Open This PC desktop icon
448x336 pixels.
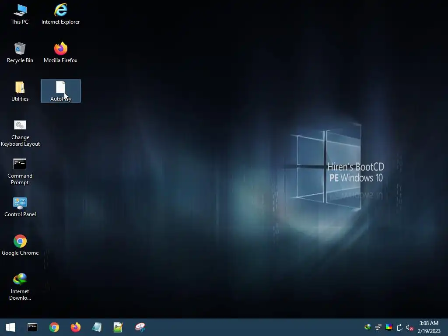[20, 14]
